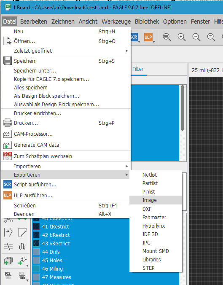Select the crossed-lines Optimize tool icon
Image resolution: width=223 pixels, height=285 pixels.
(x=8, y=247)
